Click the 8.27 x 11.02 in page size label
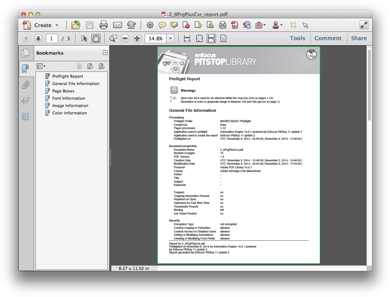Image resolution: width=390 pixels, height=297 pixels. click(134, 268)
